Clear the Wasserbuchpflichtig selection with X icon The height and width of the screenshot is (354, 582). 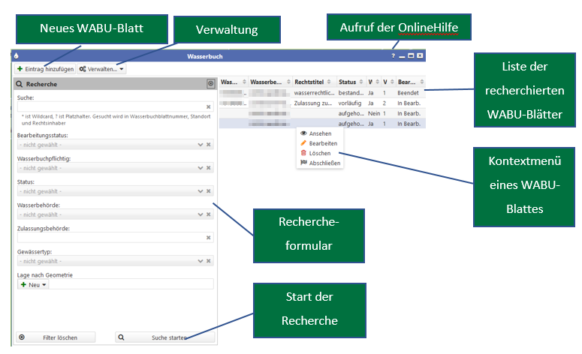[x=209, y=168]
